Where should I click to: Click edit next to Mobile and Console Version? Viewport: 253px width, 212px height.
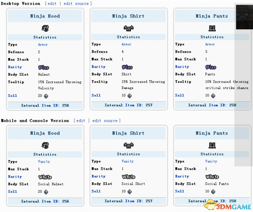point(81,121)
